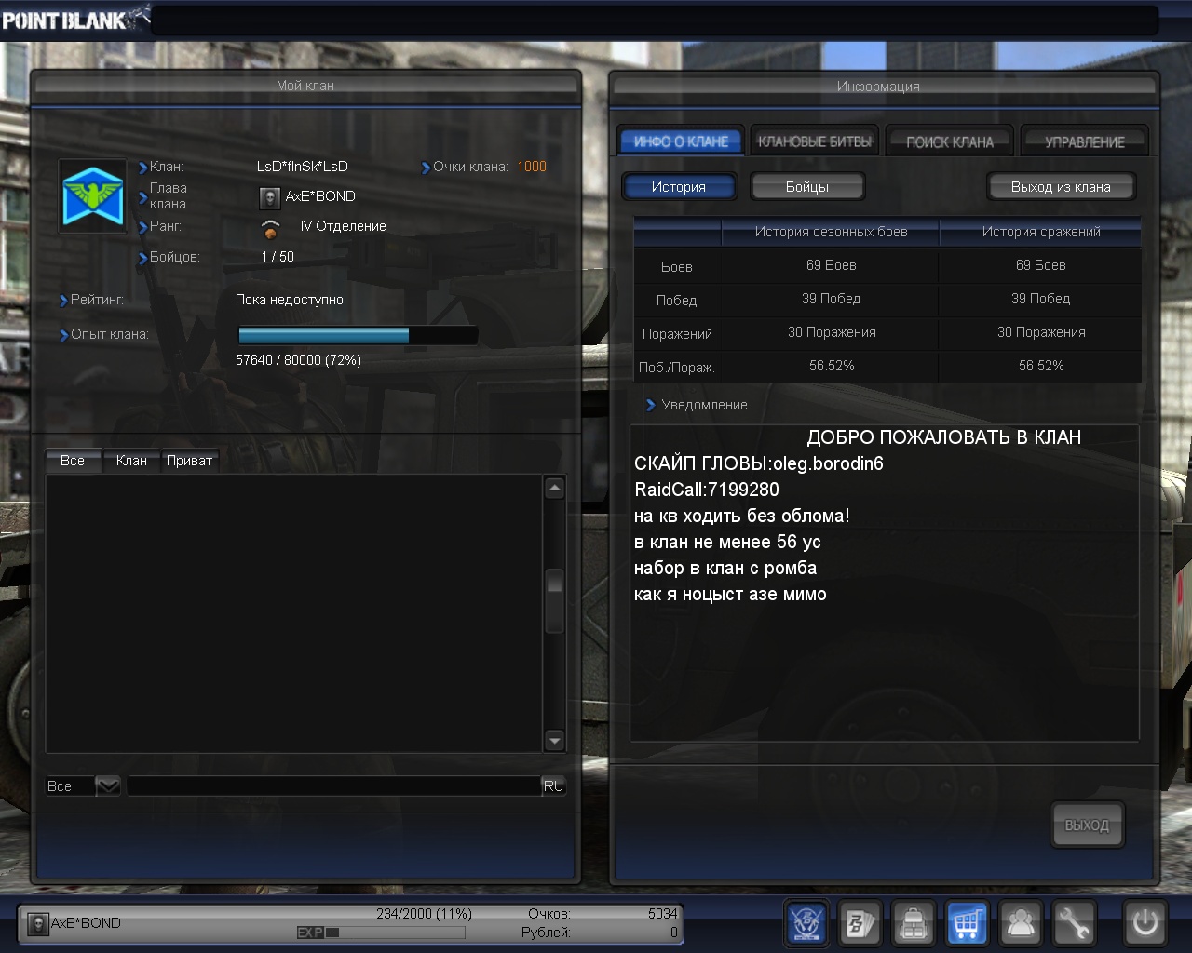Open the ПОИСК КЛАНА tab

click(949, 141)
